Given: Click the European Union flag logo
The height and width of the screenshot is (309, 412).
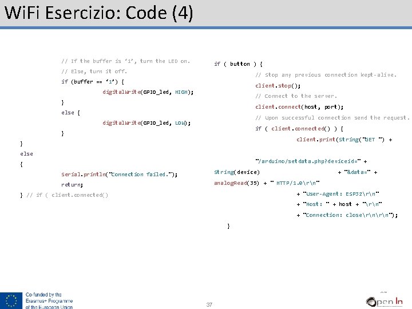Looking at the screenshot, I should [x=11, y=300].
